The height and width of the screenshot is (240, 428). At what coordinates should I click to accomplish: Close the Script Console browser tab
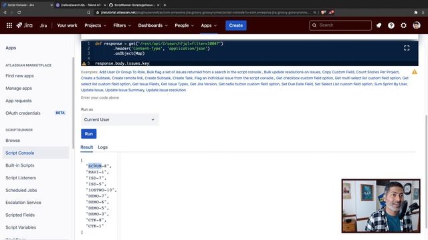click(51, 5)
